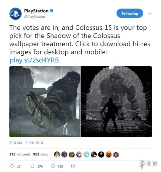Open the black suit avatar profile
161x172 pixels.
[101, 154]
